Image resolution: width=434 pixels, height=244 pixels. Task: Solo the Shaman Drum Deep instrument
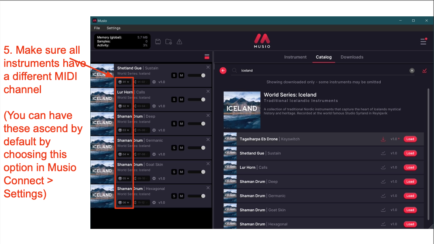coord(174,123)
